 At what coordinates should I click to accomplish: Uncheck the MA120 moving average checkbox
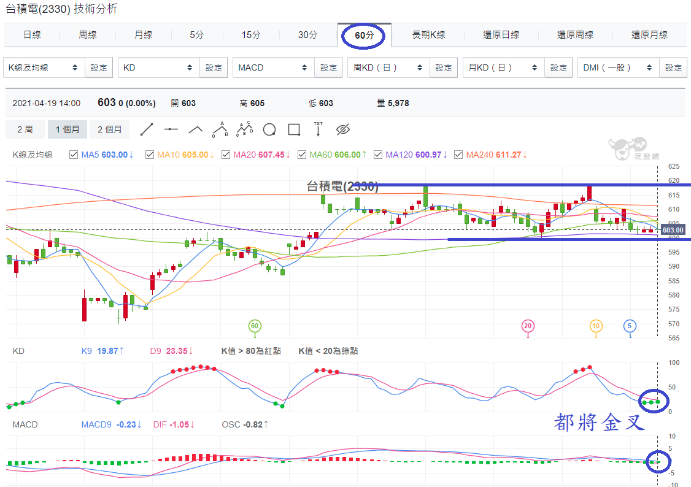377,155
